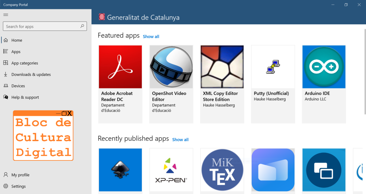This screenshot has height=194, width=366.
Task: Open OpenShot Video Editor app icon
Action: 171,67
